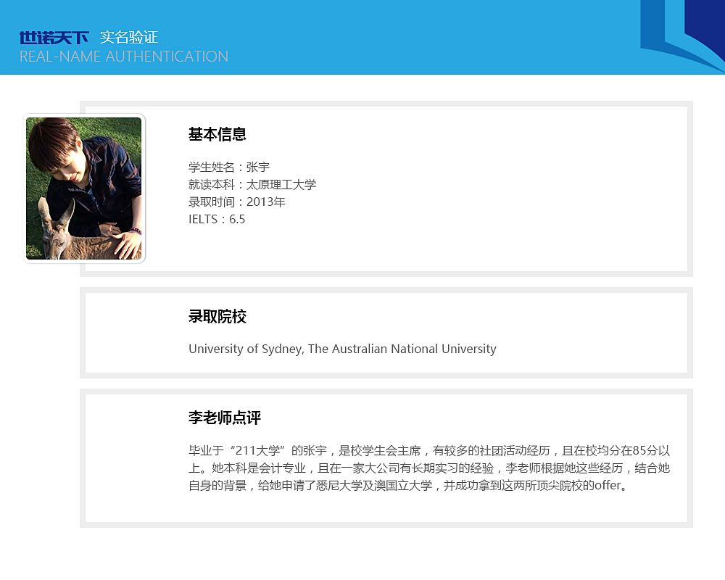Click the 录取时间 2013年 line
725x580 pixels.
[237, 202]
